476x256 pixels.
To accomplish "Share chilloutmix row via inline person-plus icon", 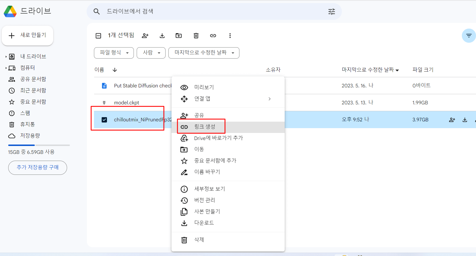I will (x=452, y=120).
